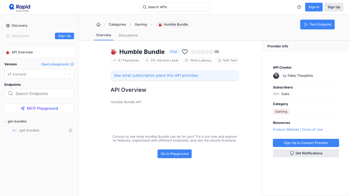Click the "by Fábio Theophilo" creator name

click(298, 75)
